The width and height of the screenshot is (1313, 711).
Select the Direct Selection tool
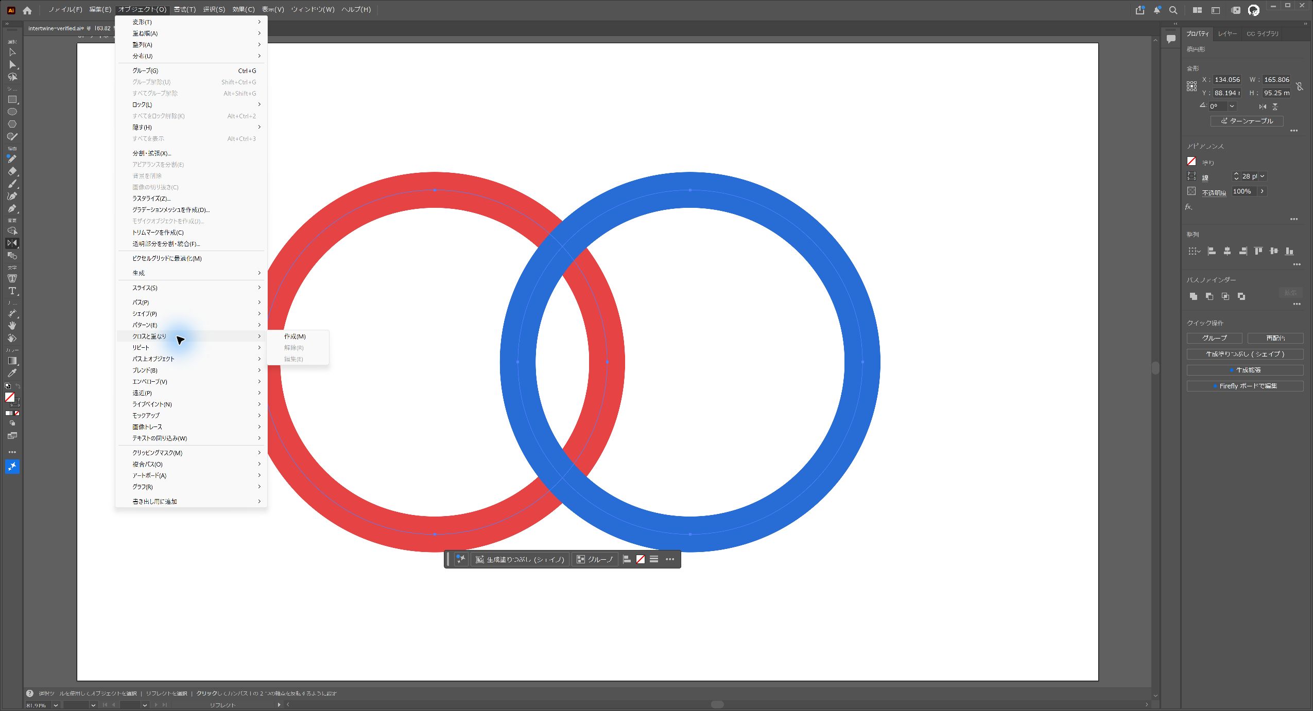click(x=12, y=64)
